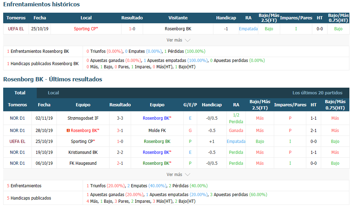This screenshot has height=207, width=354.
Task: Click 'Enfrentamientos históricos' heading
Action: tap(41, 4)
